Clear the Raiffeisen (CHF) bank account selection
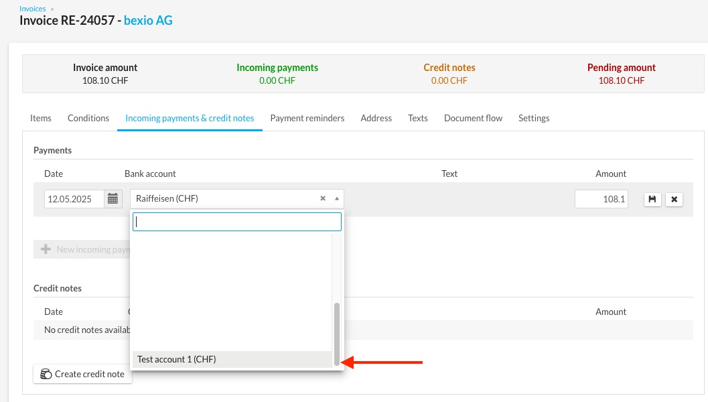This screenshot has height=402, width=708. [x=323, y=198]
